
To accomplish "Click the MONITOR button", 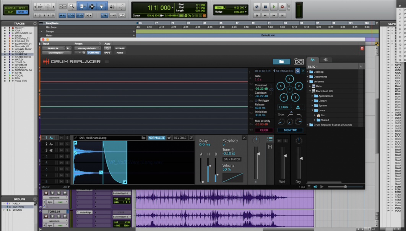I will click(290, 130).
